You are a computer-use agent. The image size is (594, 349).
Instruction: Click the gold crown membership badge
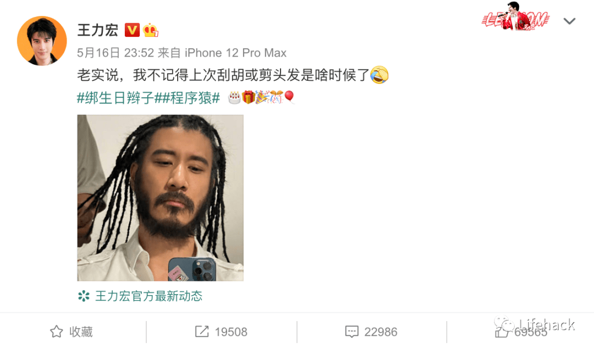point(150,30)
